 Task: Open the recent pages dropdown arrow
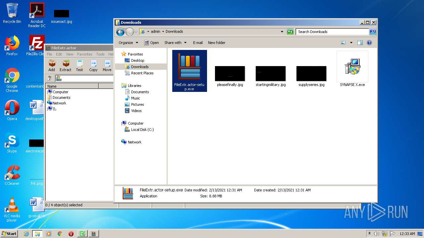[136, 32]
